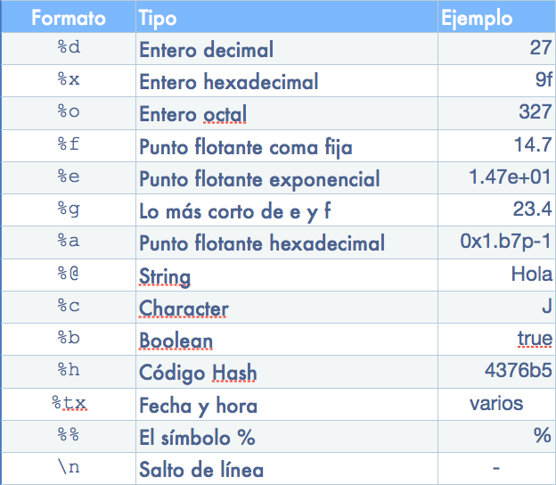Click the underlined true example
This screenshot has height=485, width=556.
[x=535, y=339]
